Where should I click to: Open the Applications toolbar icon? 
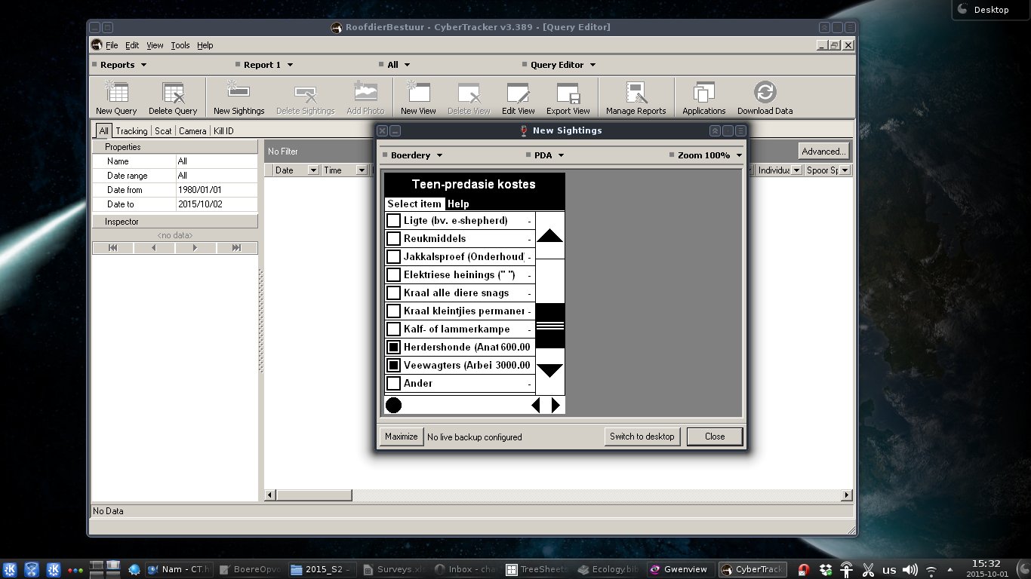pyautogui.click(x=703, y=98)
